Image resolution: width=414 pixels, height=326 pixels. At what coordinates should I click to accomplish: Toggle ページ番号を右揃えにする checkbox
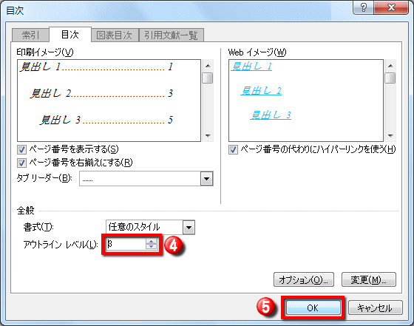[21, 163]
